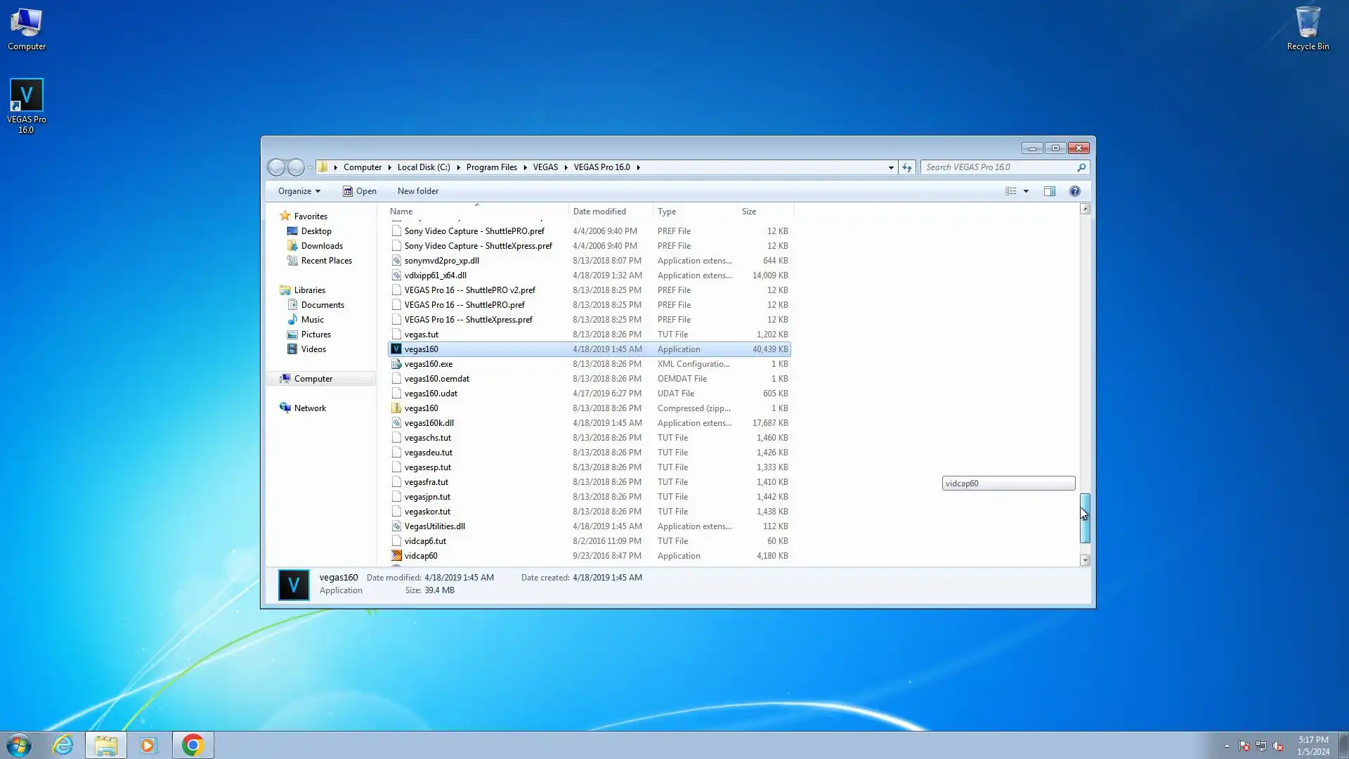Image resolution: width=1349 pixels, height=759 pixels.
Task: Open Google Chrome from the taskbar
Action: coord(193,745)
